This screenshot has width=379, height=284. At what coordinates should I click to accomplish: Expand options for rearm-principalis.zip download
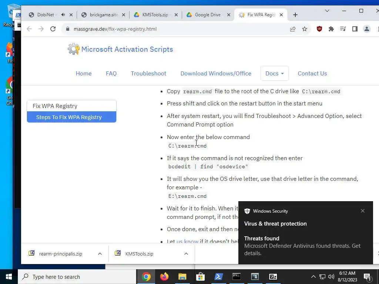tap(100, 254)
